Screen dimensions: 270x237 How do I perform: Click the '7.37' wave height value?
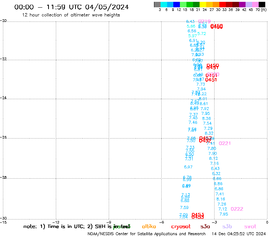coord(193,114)
